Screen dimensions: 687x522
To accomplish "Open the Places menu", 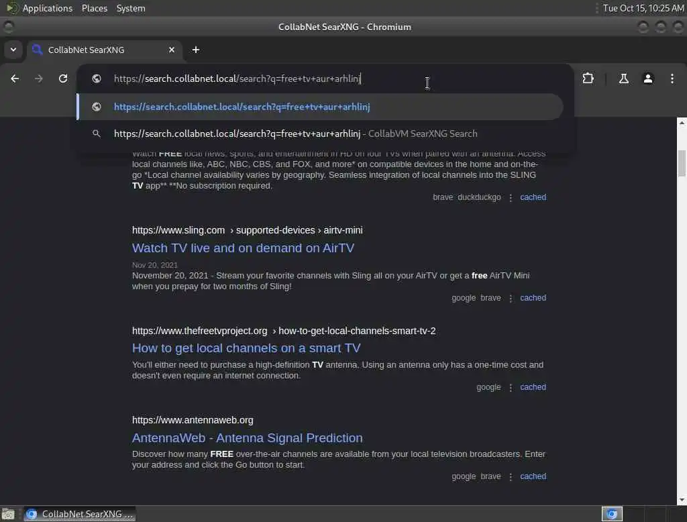I will [94, 8].
